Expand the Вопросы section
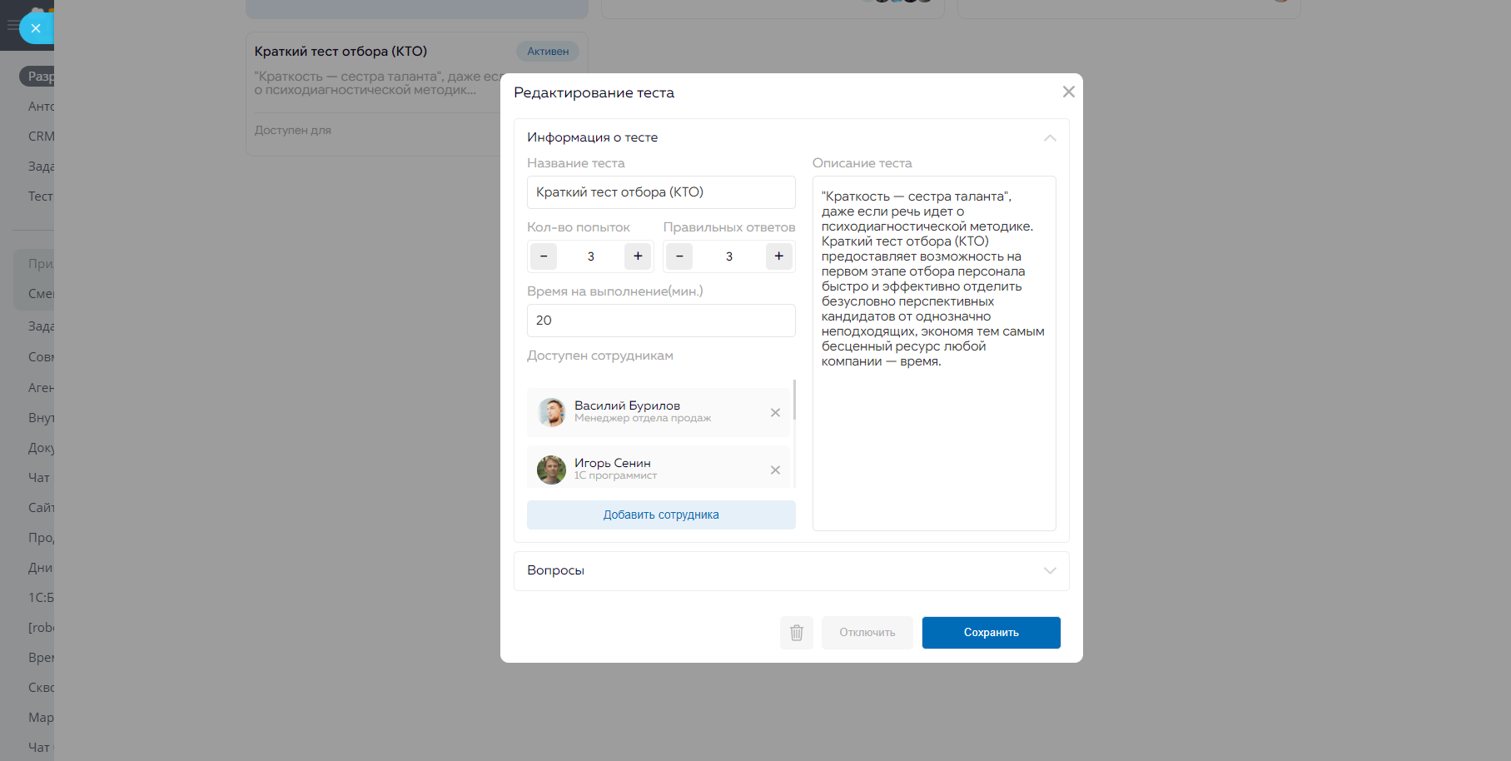Screen dimensions: 1511x761 coord(1050,570)
